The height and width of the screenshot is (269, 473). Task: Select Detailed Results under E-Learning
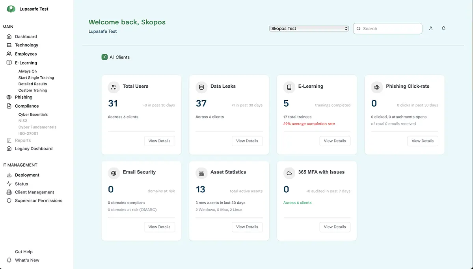[x=33, y=84]
